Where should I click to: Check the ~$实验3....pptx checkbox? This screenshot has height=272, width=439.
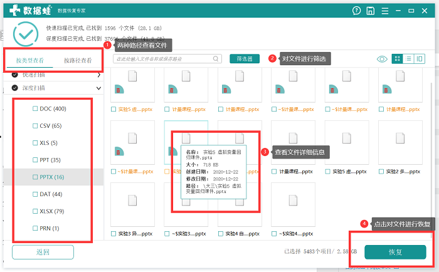(167, 233)
